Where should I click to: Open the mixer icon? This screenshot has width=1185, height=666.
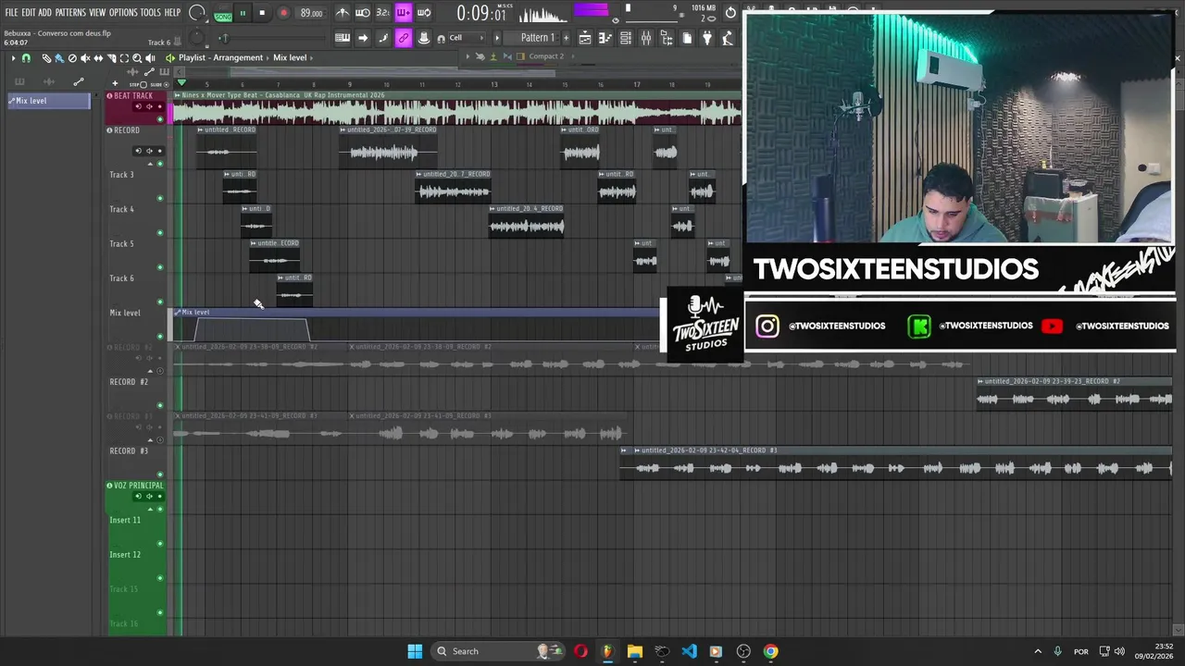(646, 38)
